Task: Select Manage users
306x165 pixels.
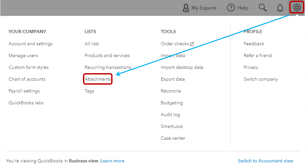Action: (x=23, y=55)
